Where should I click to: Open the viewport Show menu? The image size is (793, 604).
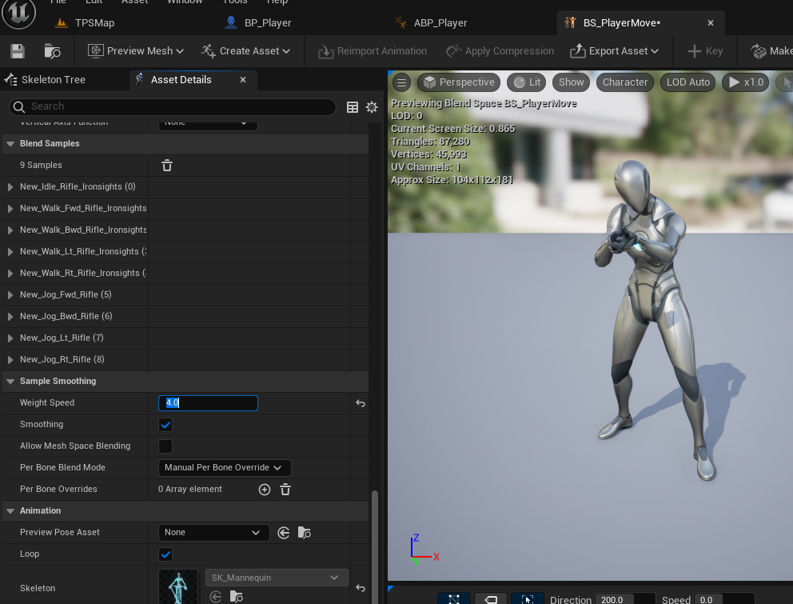571,82
